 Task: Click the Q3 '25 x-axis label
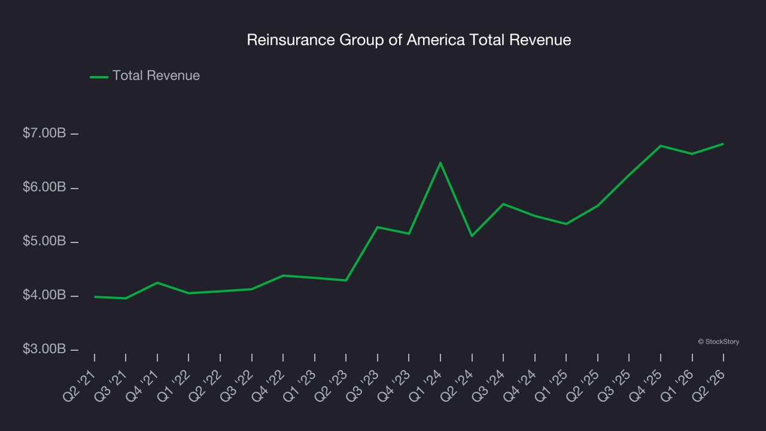coord(615,385)
